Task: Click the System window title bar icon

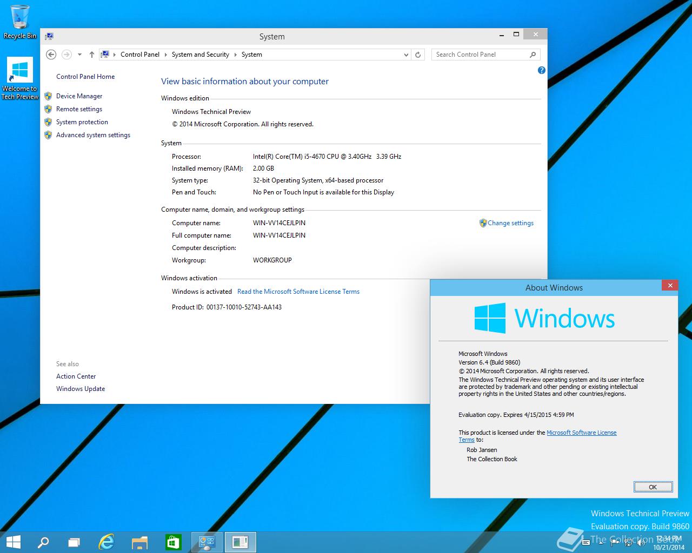Action: pos(49,36)
